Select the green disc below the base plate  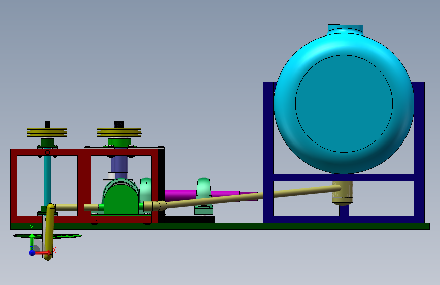67,236
